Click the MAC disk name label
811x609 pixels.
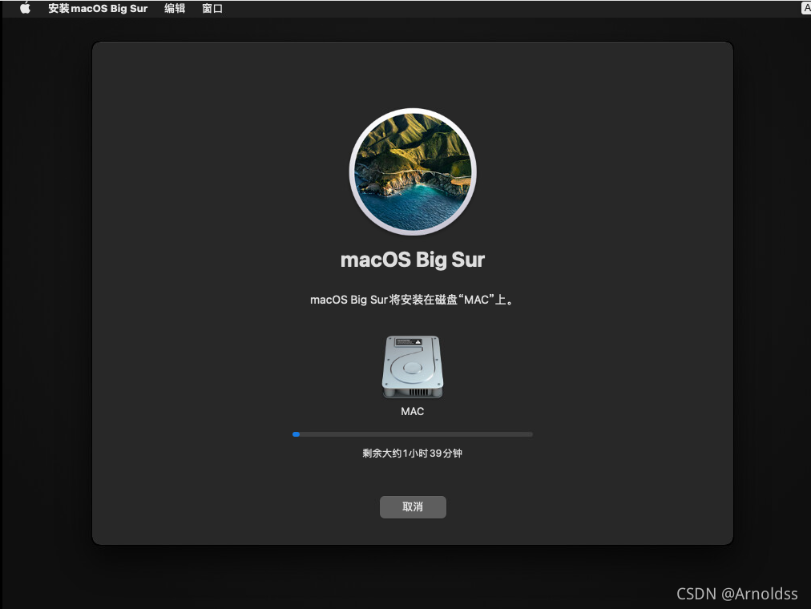[413, 412]
